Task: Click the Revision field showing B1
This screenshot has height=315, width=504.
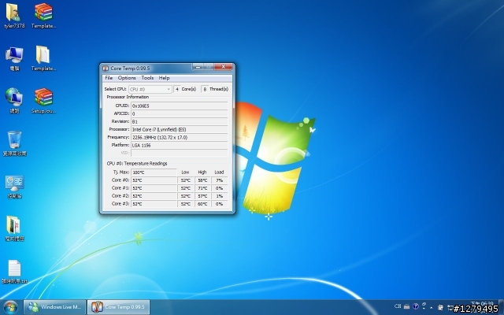Action: click(x=180, y=121)
